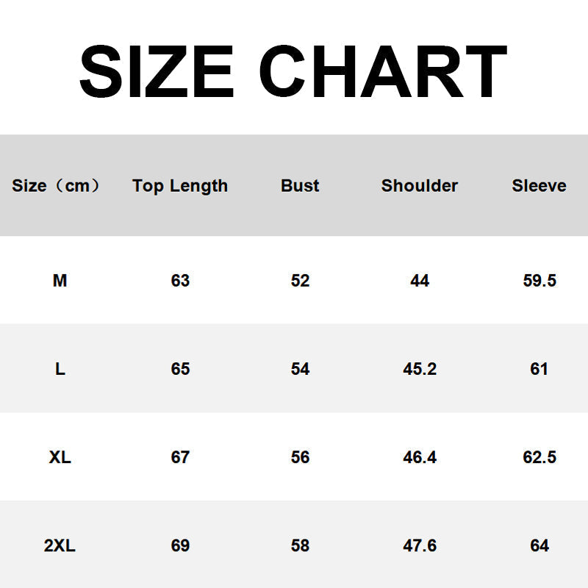This screenshot has height=588, width=588.
Task: Click the SIZE CHART title
Action: point(293,71)
